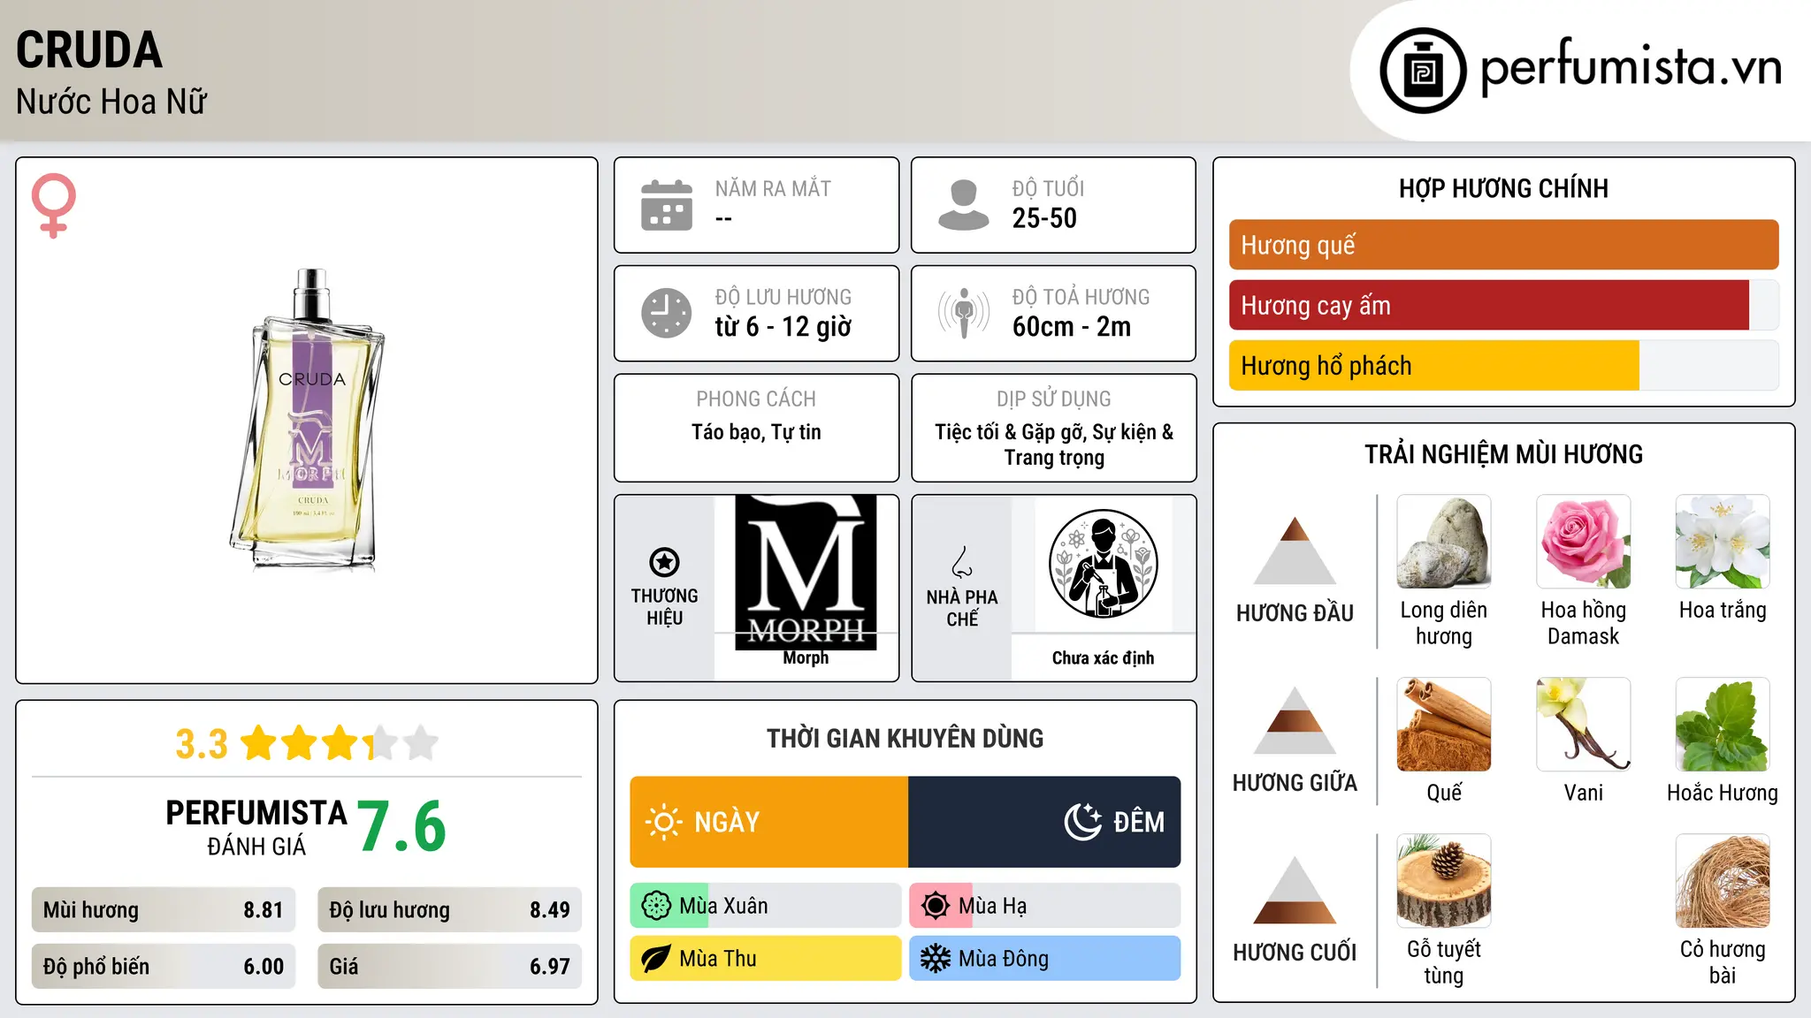Select the Mùa Thu season bar
The image size is (1811, 1018).
coord(766,959)
